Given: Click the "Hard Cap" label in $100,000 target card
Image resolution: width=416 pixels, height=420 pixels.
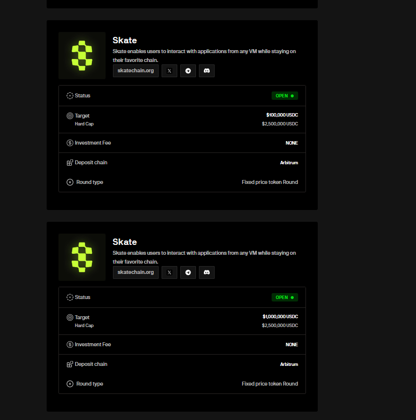Looking at the screenshot, I should point(84,124).
